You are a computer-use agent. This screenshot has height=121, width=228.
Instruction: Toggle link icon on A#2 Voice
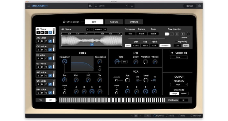pos(50,41)
